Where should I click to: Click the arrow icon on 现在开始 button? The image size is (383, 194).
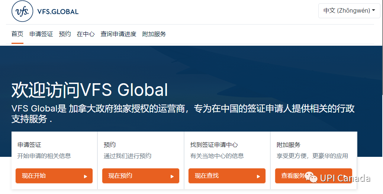86,176
